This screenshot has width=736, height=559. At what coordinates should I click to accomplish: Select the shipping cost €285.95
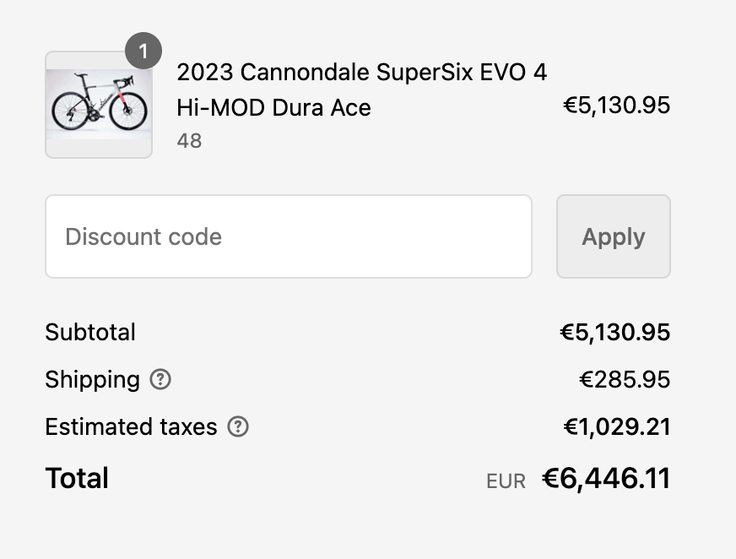point(625,380)
